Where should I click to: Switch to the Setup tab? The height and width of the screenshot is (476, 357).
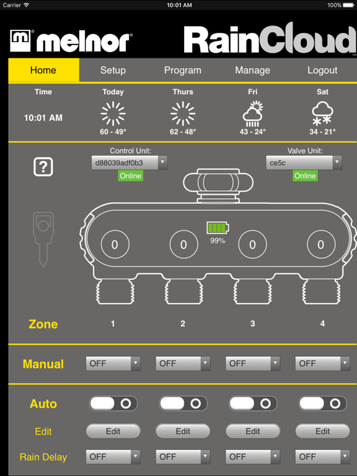point(113,70)
